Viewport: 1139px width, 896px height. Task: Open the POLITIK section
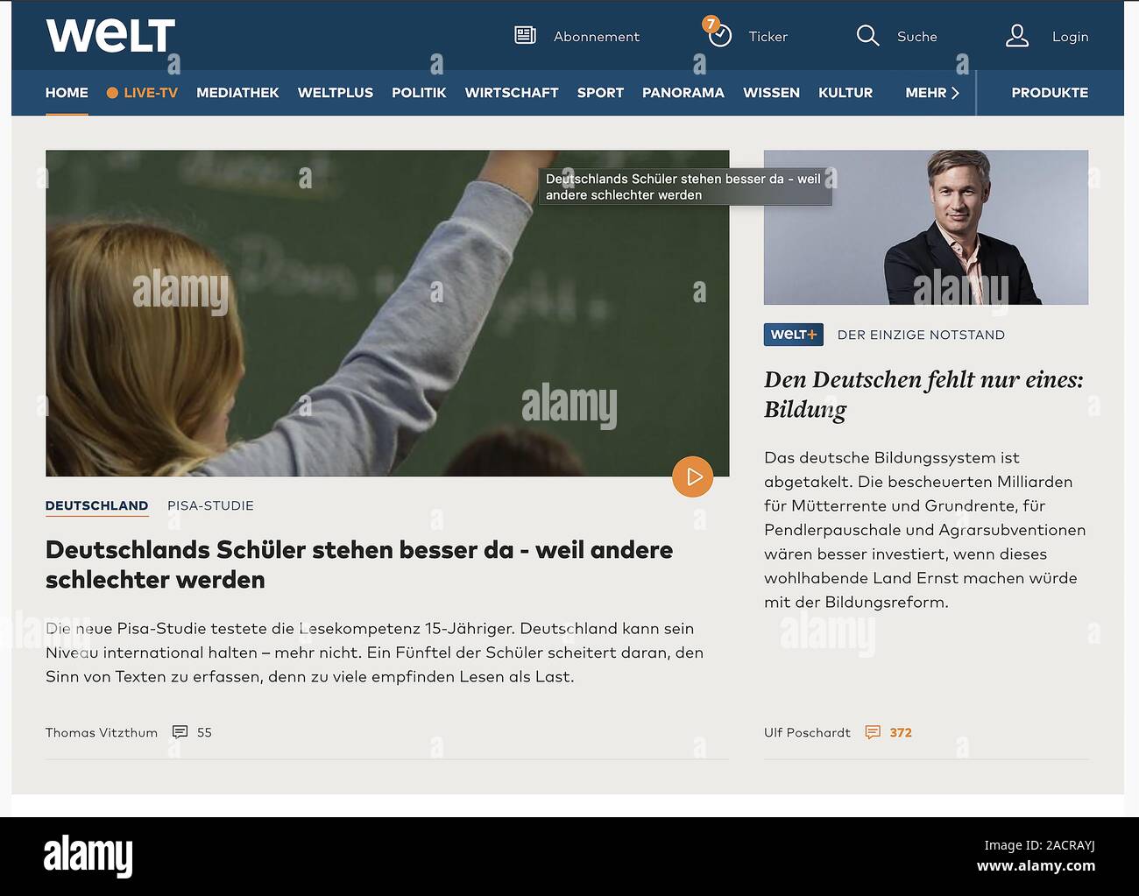coord(419,93)
